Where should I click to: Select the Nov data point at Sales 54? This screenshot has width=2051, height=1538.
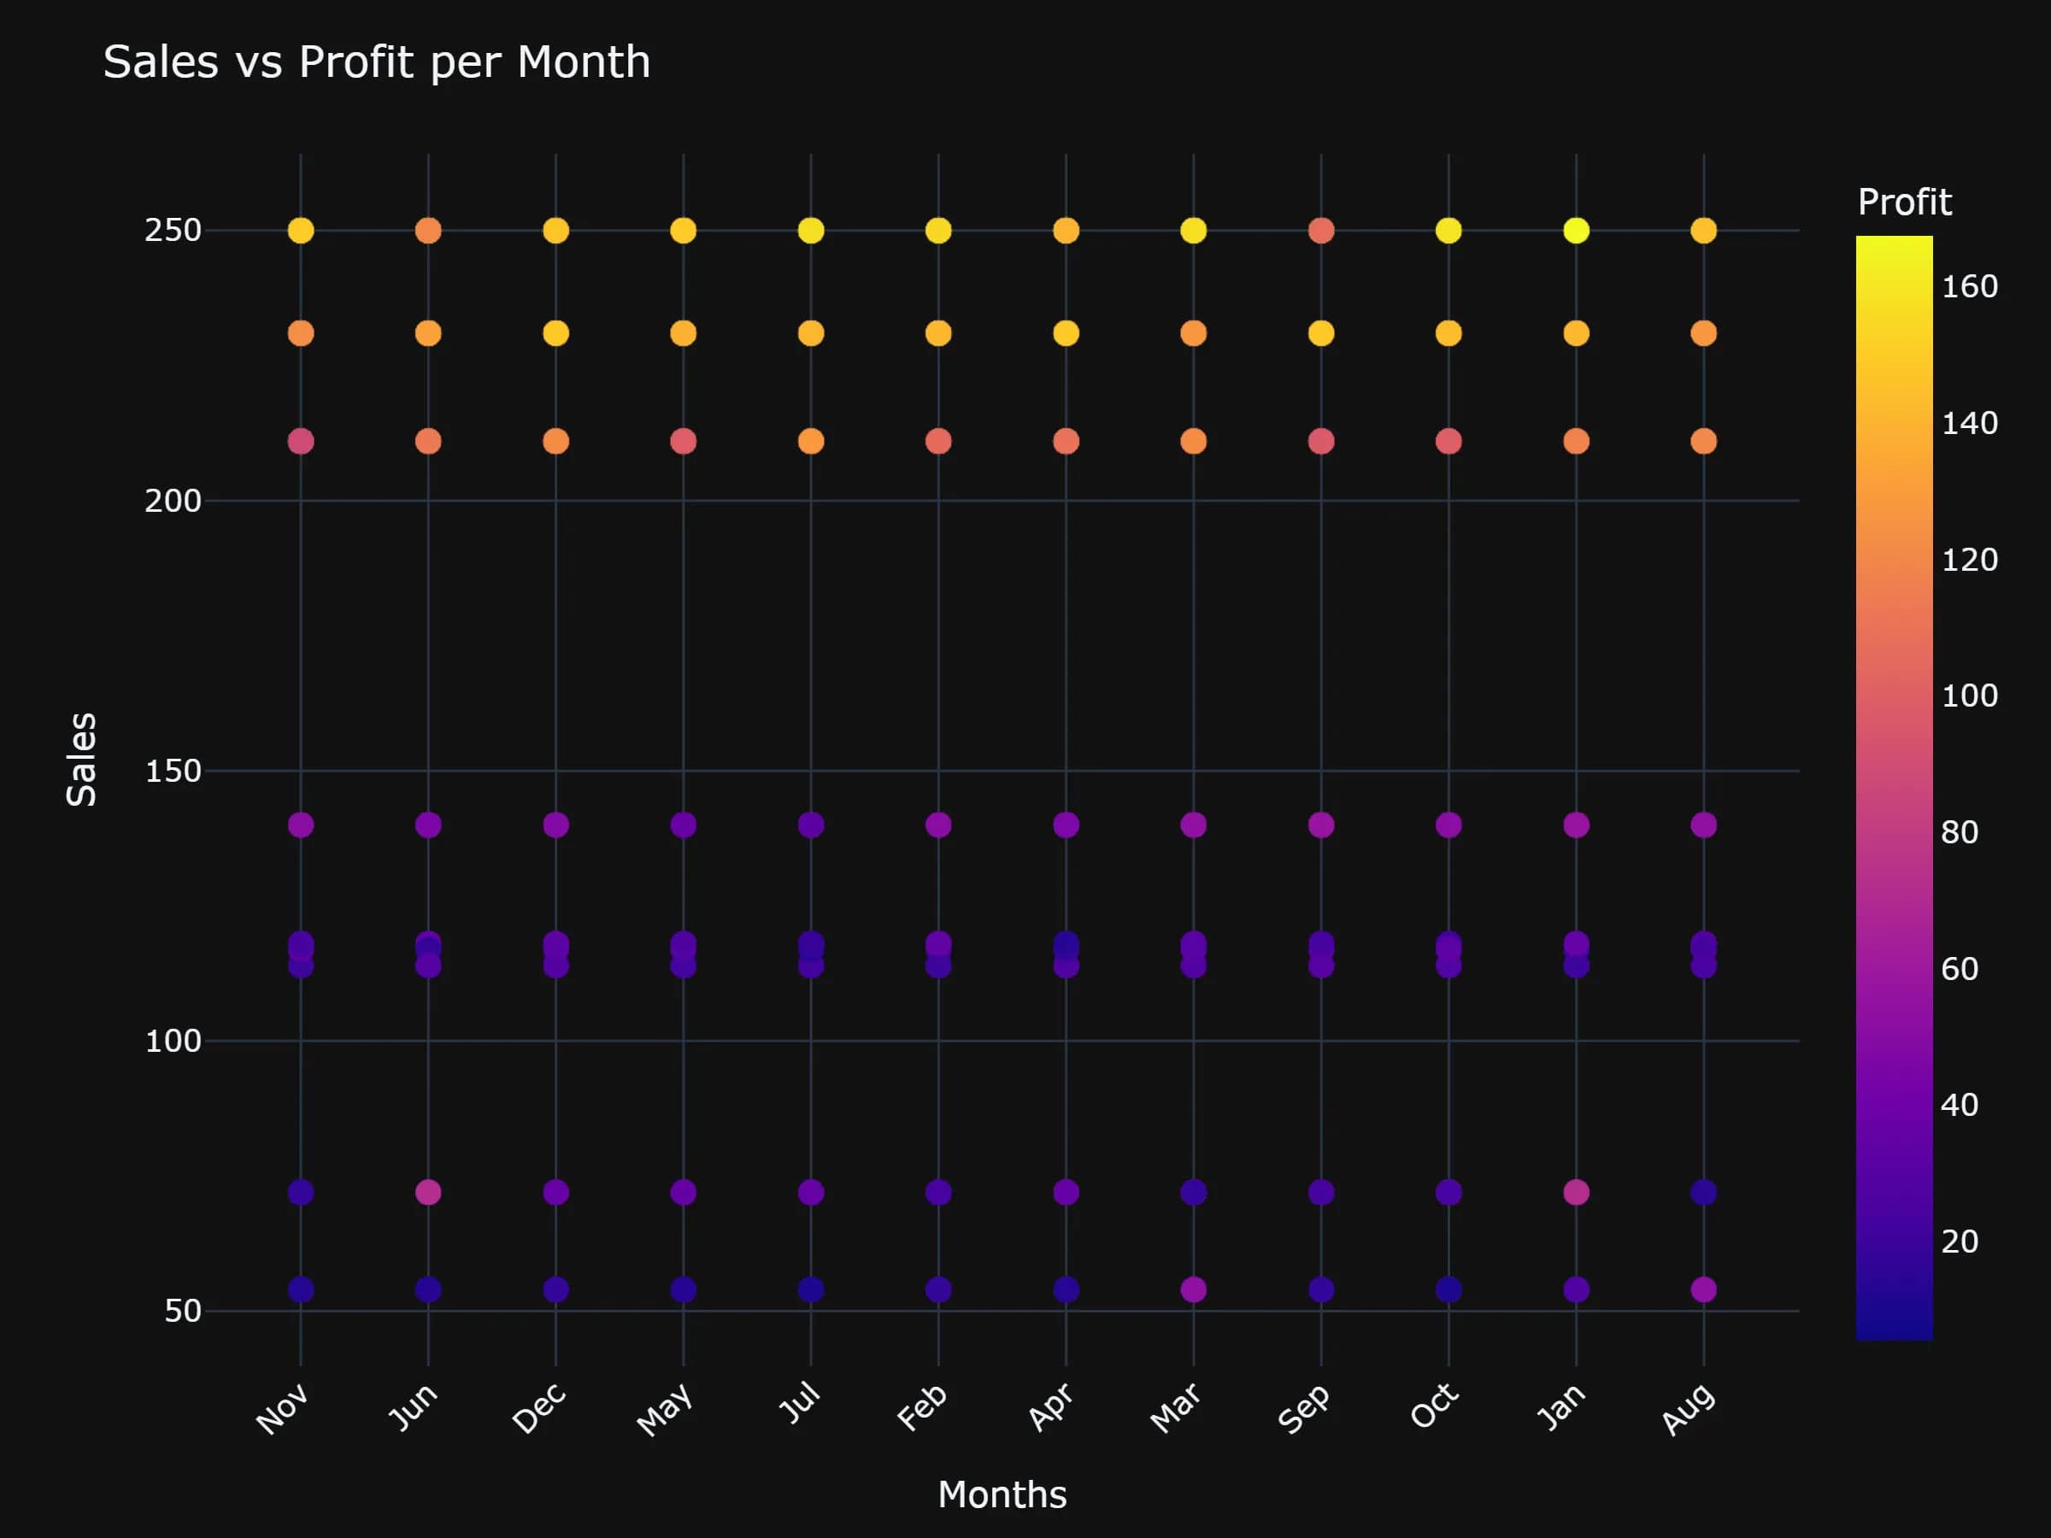tap(301, 1289)
